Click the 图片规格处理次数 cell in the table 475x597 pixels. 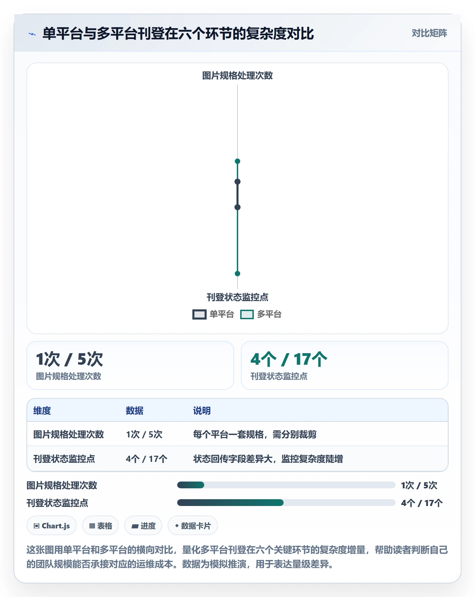[x=69, y=434]
